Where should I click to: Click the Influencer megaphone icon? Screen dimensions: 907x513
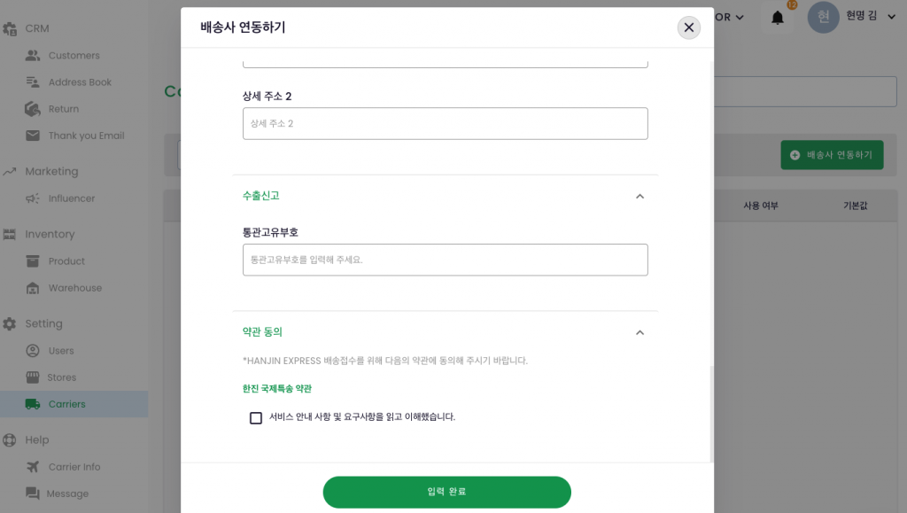pyautogui.click(x=33, y=198)
